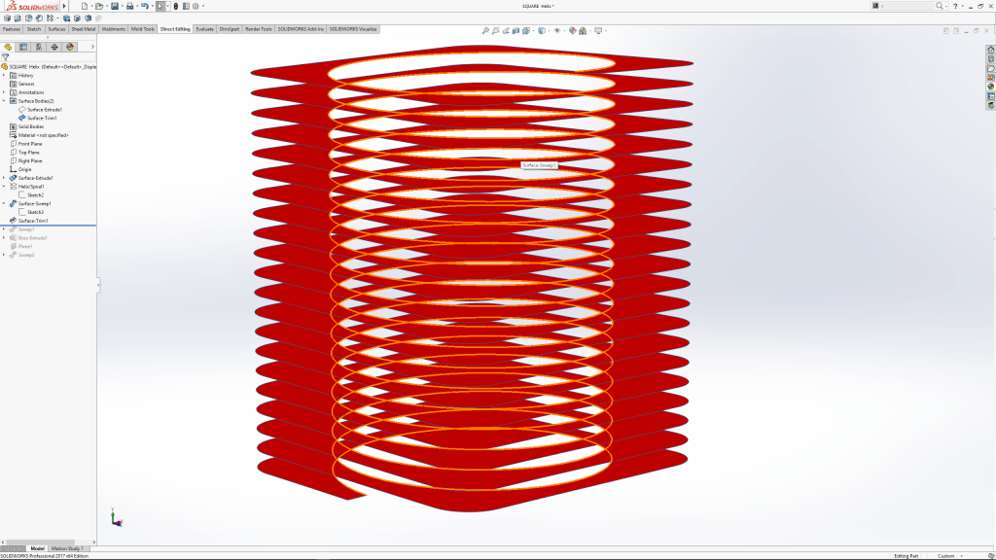
Task: Click the Save icon in the top toolbar
Action: [x=114, y=6]
